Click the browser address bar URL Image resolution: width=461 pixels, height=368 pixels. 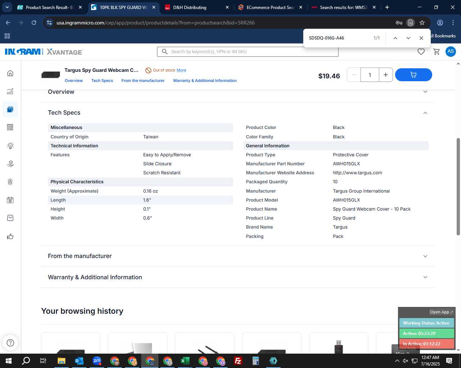click(x=156, y=23)
